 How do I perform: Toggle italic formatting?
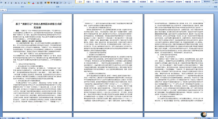click(x=8, y=3)
